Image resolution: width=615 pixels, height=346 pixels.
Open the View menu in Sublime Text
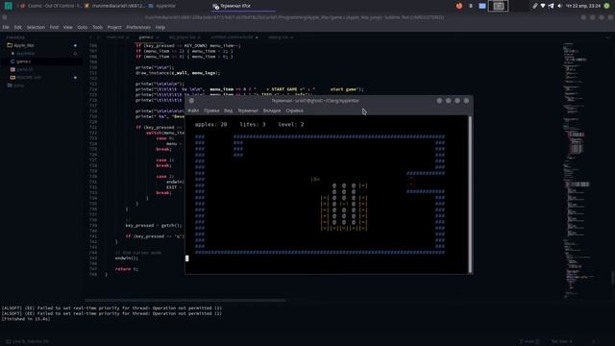68,28
